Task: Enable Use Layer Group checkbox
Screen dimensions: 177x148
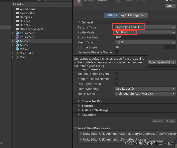Action: click(117, 84)
